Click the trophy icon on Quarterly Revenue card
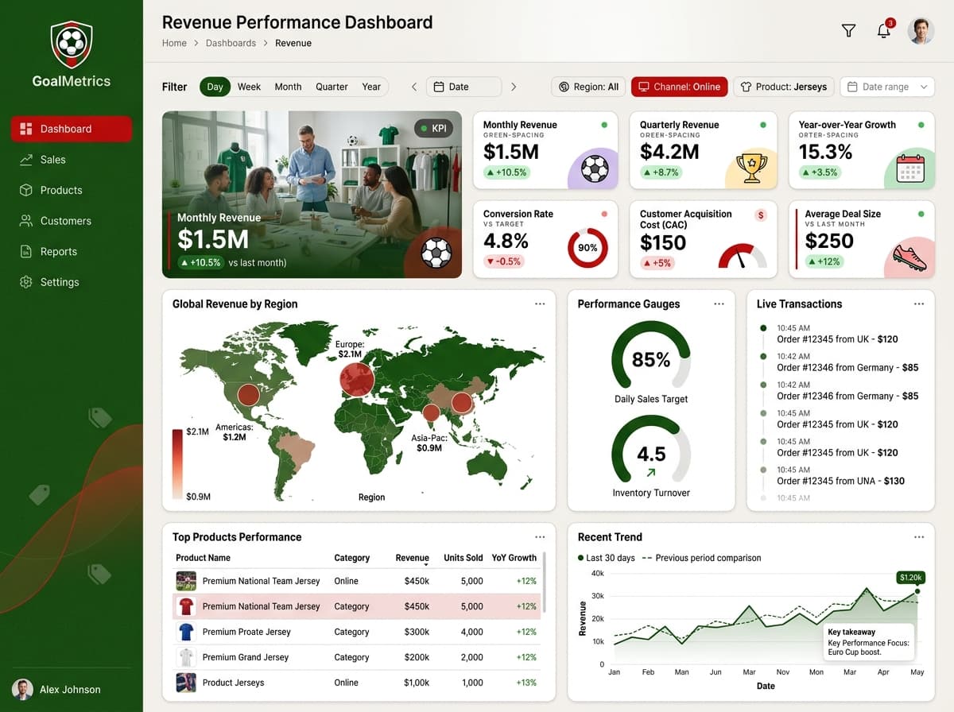This screenshot has height=712, width=954. [751, 167]
